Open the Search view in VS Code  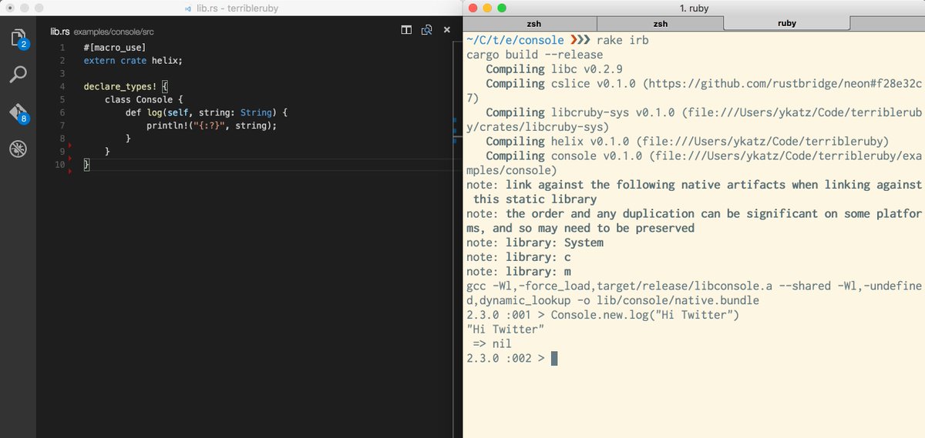click(x=18, y=75)
